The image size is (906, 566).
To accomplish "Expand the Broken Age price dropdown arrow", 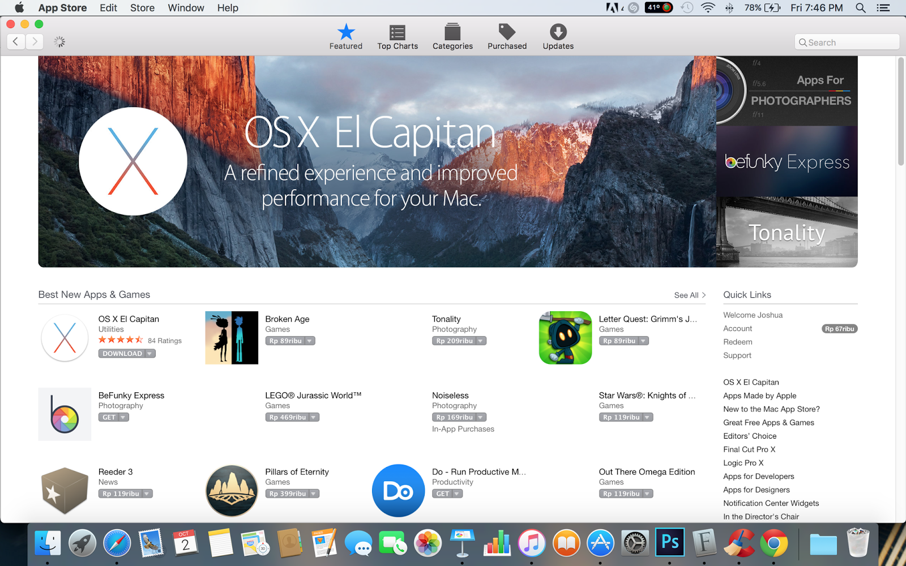I will [x=309, y=341].
